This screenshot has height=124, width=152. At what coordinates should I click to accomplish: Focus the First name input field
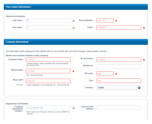pos(48,28)
